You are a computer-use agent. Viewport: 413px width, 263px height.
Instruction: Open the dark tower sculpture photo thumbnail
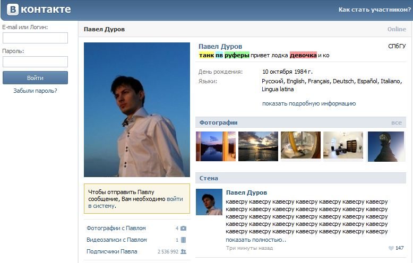(x=386, y=146)
